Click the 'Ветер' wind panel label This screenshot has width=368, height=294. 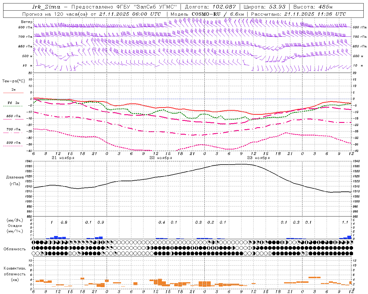(x=26, y=22)
